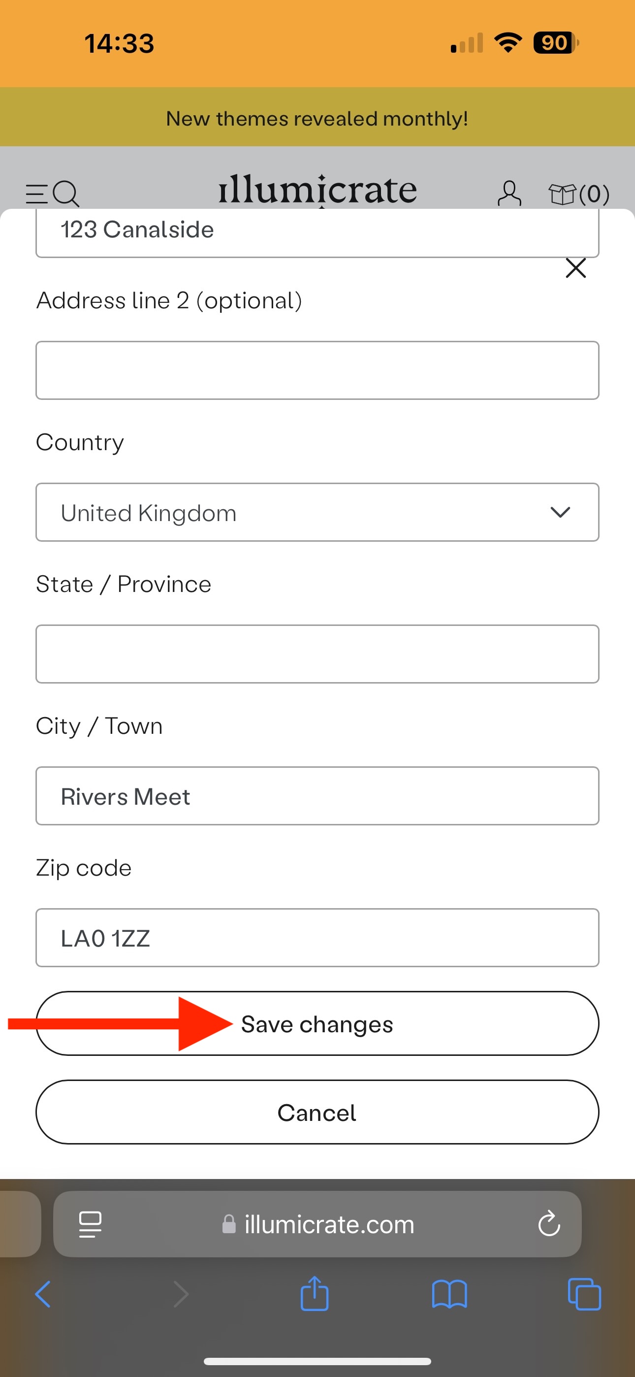The height and width of the screenshot is (1377, 635).
Task: Go back with Safari back arrow
Action: coord(43,1294)
